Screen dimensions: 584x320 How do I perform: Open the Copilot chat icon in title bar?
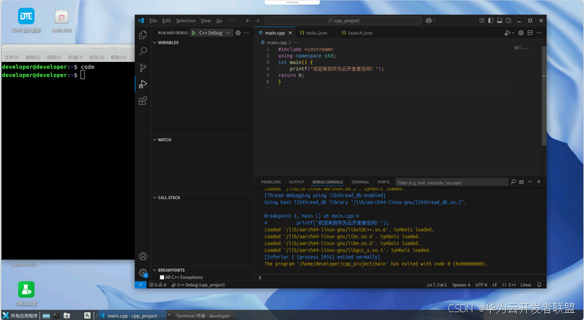tap(429, 20)
